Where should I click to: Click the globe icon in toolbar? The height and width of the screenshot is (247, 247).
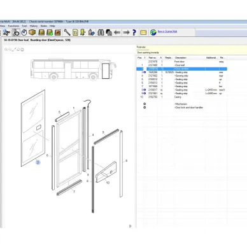pyautogui.click(x=153, y=32)
